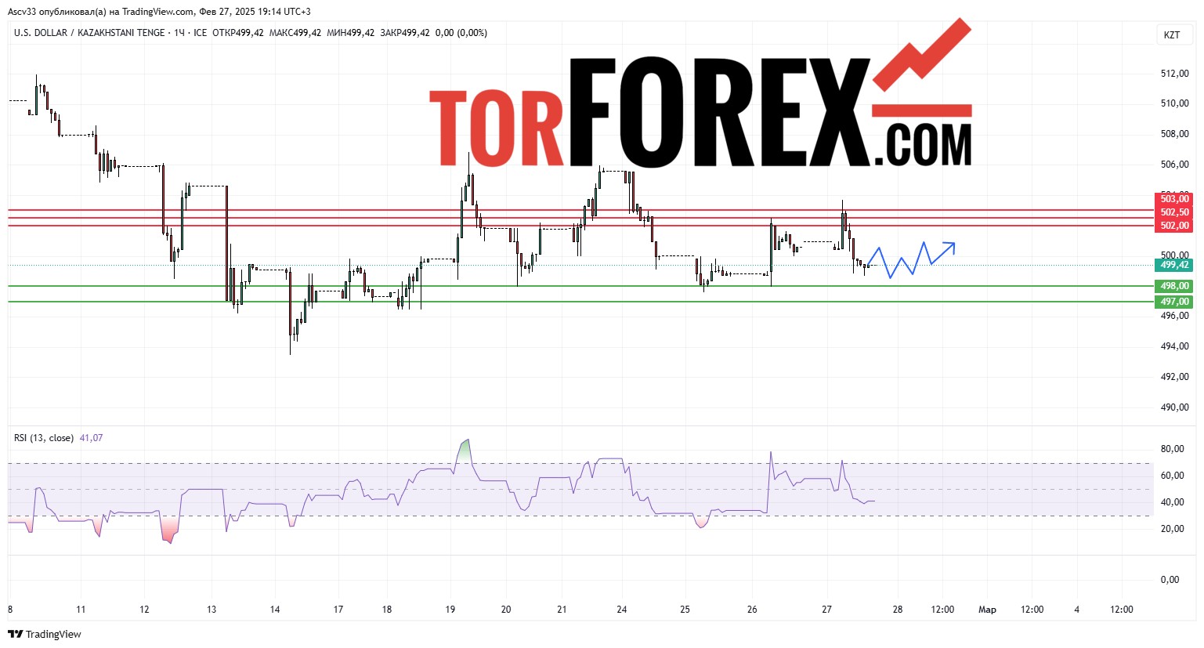The image size is (1204, 648).
Task: Click 508,00 on the price axis
Action: point(1174,134)
